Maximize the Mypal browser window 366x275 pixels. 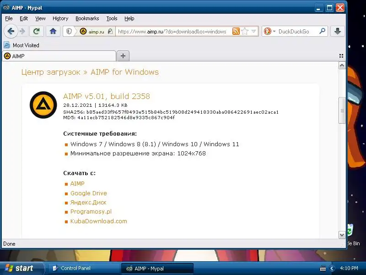click(329, 8)
